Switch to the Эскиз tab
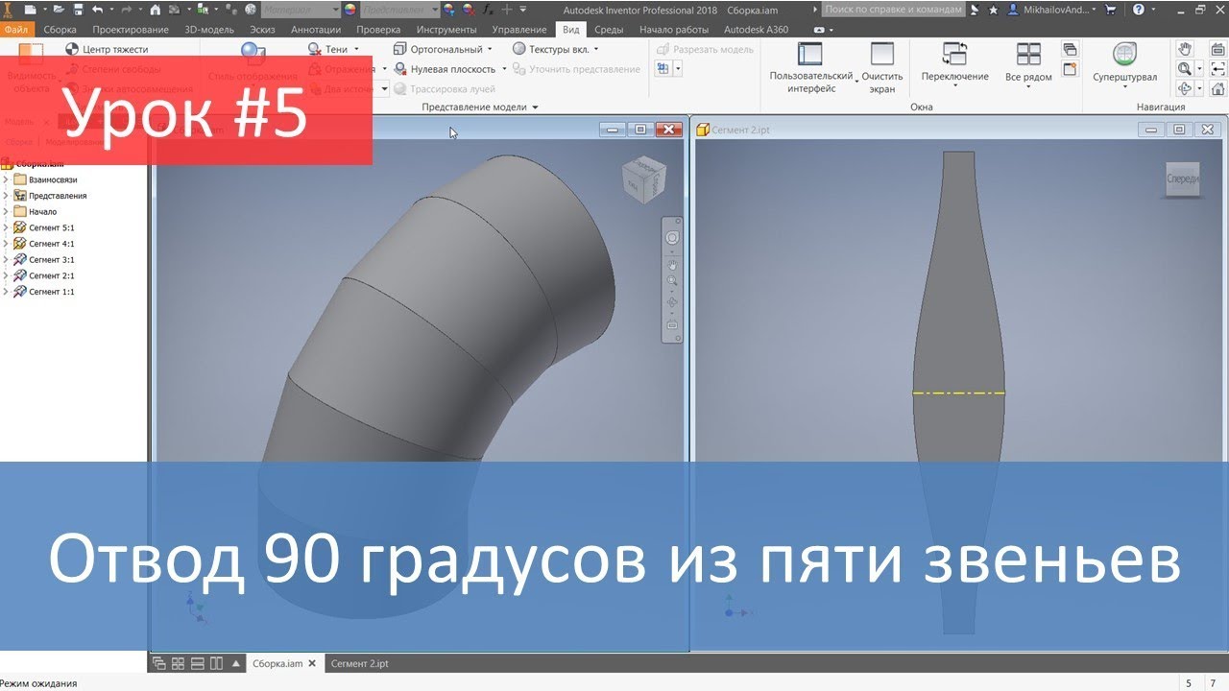Screen dimensions: 1229x691 tap(263, 30)
